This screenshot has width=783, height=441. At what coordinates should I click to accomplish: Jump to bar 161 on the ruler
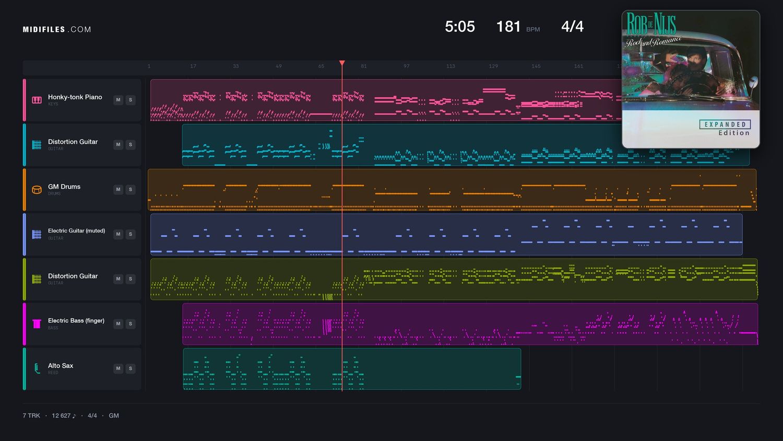point(579,66)
